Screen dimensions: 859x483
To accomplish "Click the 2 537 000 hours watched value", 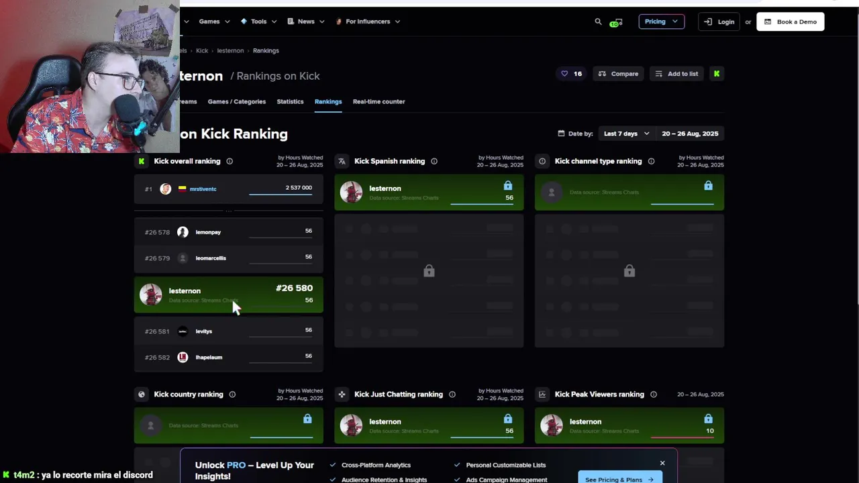I will [299, 188].
